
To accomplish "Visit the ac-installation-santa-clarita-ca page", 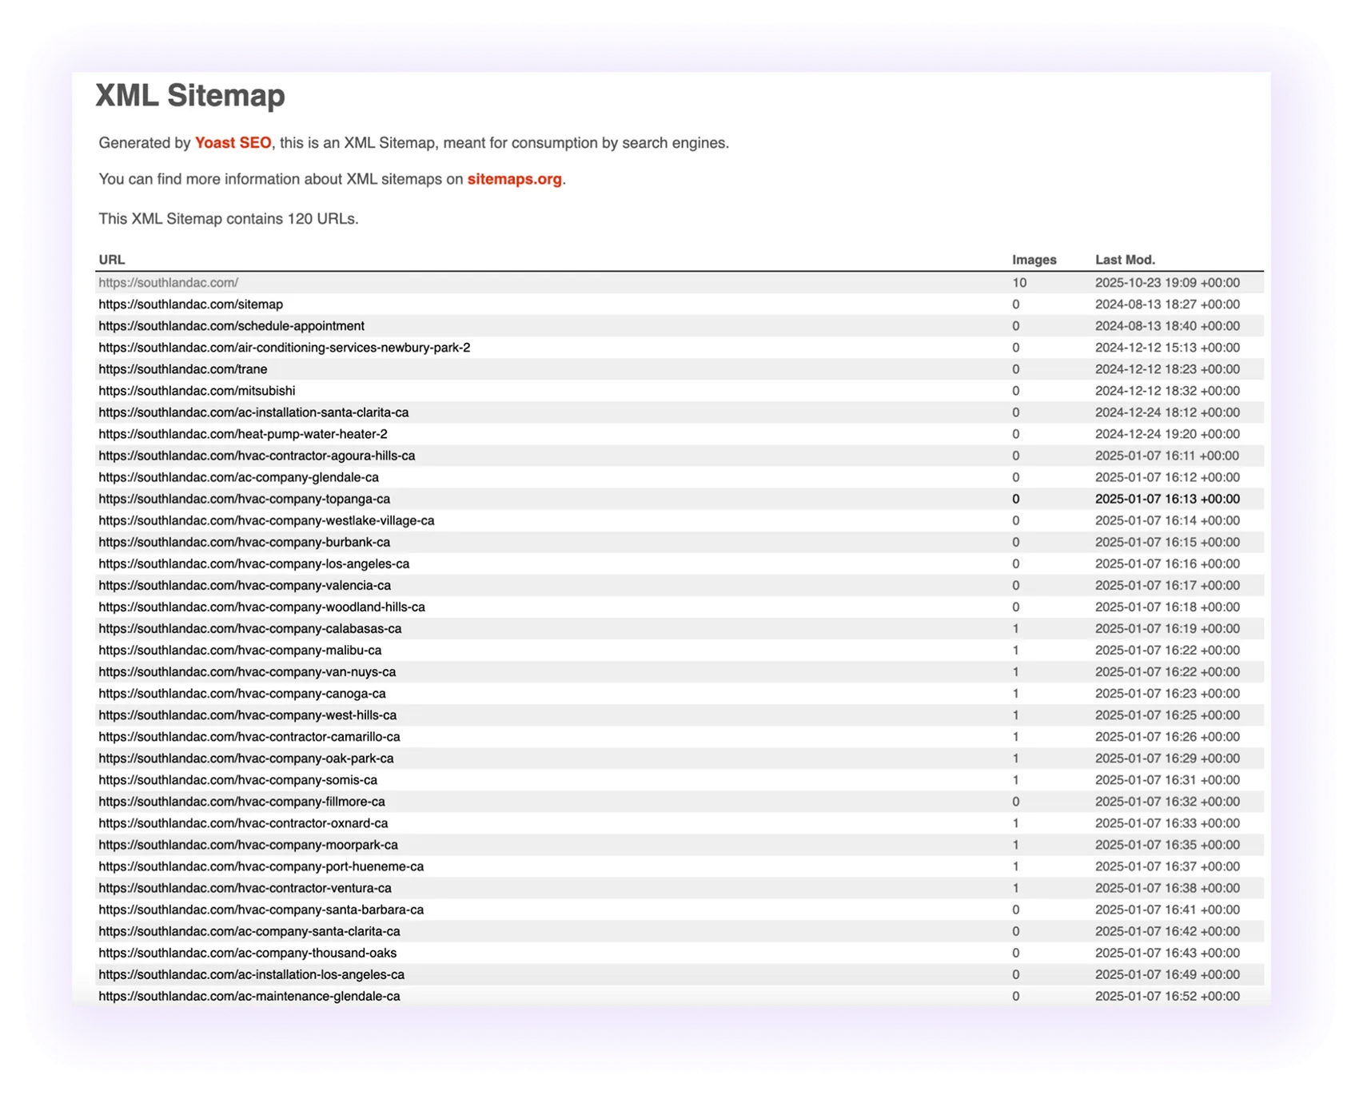I will click(x=253, y=412).
